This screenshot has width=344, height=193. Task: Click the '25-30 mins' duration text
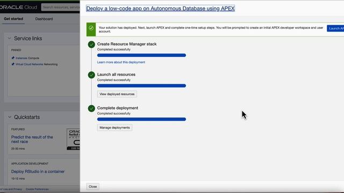pyautogui.click(x=18, y=149)
